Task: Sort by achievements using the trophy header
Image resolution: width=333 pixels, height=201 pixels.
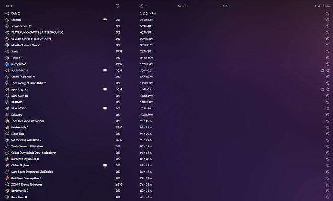Action: [118, 6]
